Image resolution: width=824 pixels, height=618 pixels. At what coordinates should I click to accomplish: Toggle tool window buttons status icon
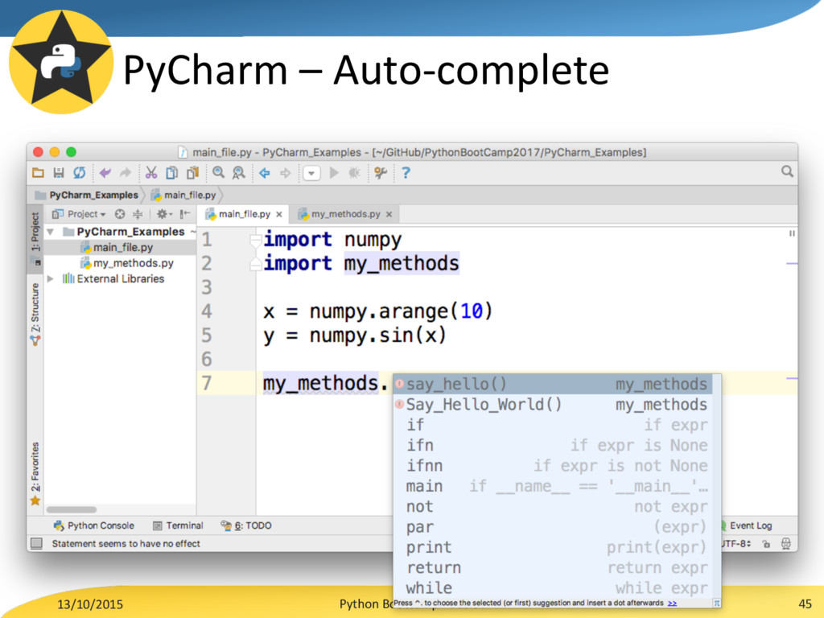(x=36, y=543)
